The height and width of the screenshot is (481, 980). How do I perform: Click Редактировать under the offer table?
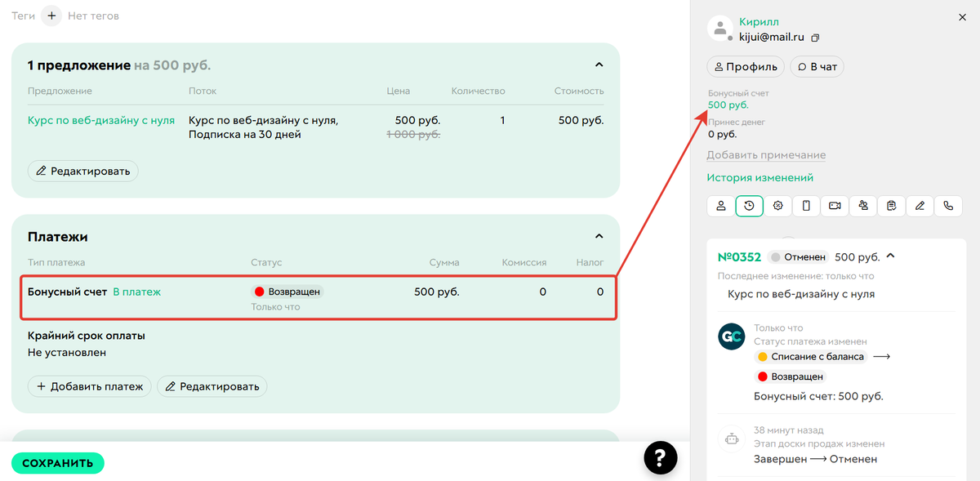click(x=83, y=171)
